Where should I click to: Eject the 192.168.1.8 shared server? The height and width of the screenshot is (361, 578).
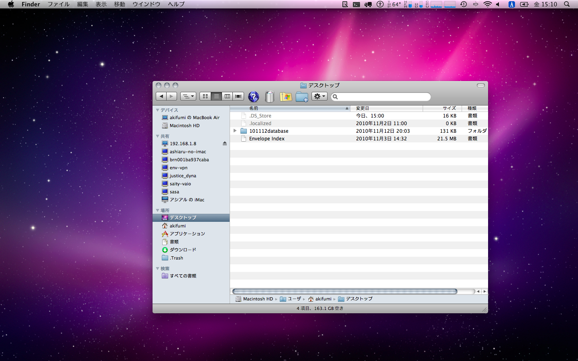click(224, 144)
